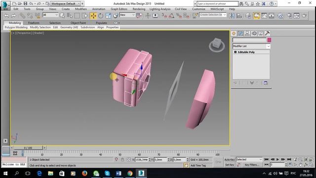This screenshot has width=316, height=178.
Task: Activate the Select Object tool
Action: pyautogui.click(x=62, y=16)
